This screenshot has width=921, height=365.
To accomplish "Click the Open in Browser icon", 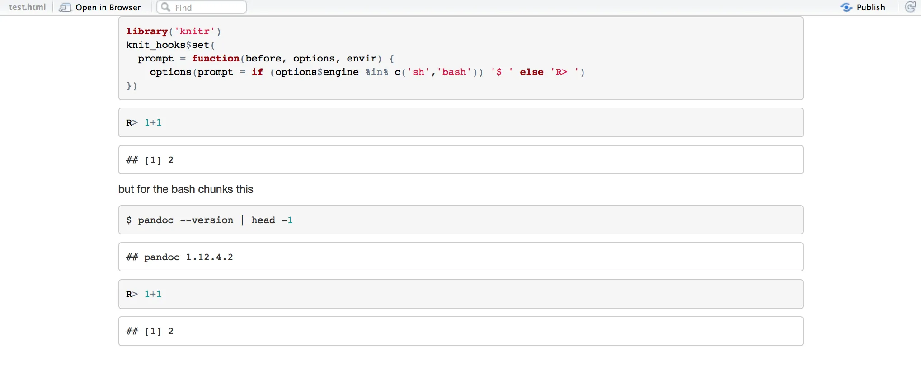I will click(x=65, y=7).
